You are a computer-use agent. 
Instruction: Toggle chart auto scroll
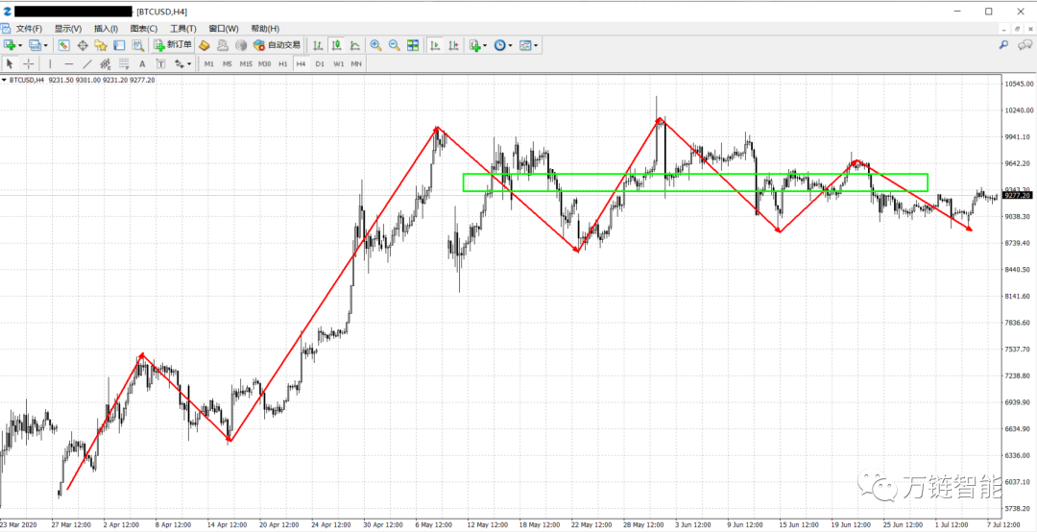pos(435,45)
